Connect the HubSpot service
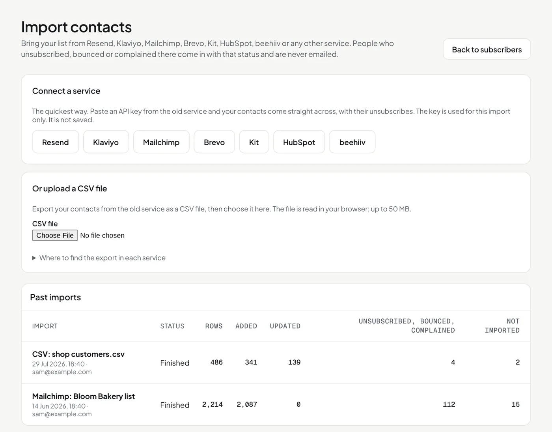 click(x=299, y=142)
